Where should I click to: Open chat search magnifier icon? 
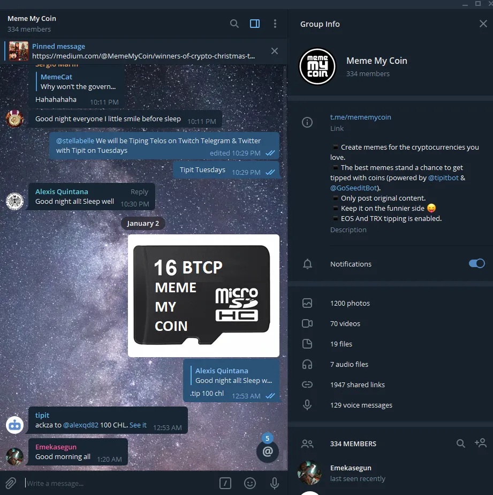234,24
